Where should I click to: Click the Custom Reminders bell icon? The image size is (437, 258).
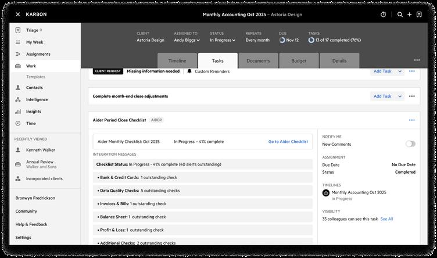189,71
